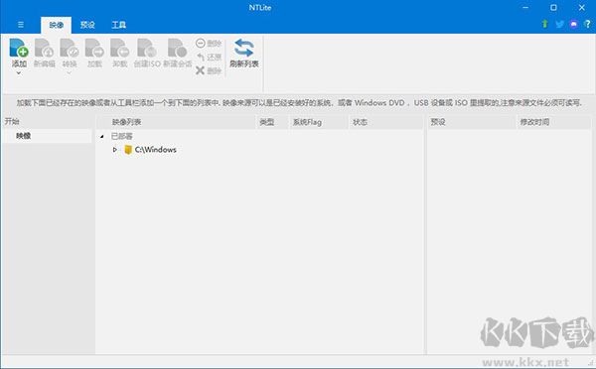Image resolution: width=596 pixels, height=369 pixels.
Task: Click the 已部署 group label
Action: [x=121, y=136]
